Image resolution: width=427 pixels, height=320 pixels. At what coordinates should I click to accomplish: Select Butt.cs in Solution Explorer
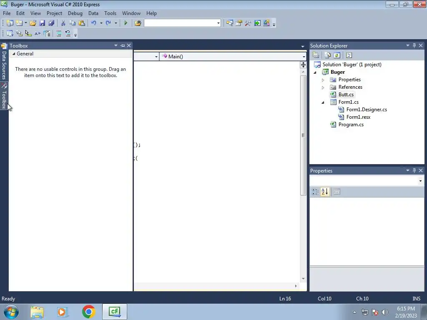click(x=346, y=95)
